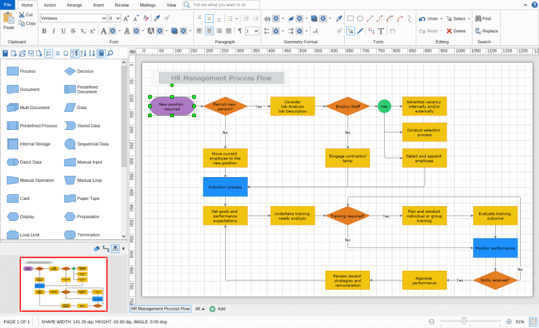539x328 pixels.
Task: Click the fit-to-page icon in status bar
Action: pyautogui.click(x=533, y=322)
